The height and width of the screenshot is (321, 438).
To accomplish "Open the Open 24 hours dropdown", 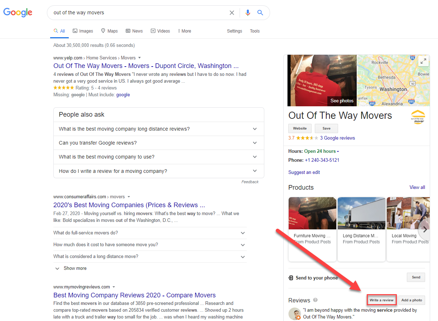I will point(322,151).
